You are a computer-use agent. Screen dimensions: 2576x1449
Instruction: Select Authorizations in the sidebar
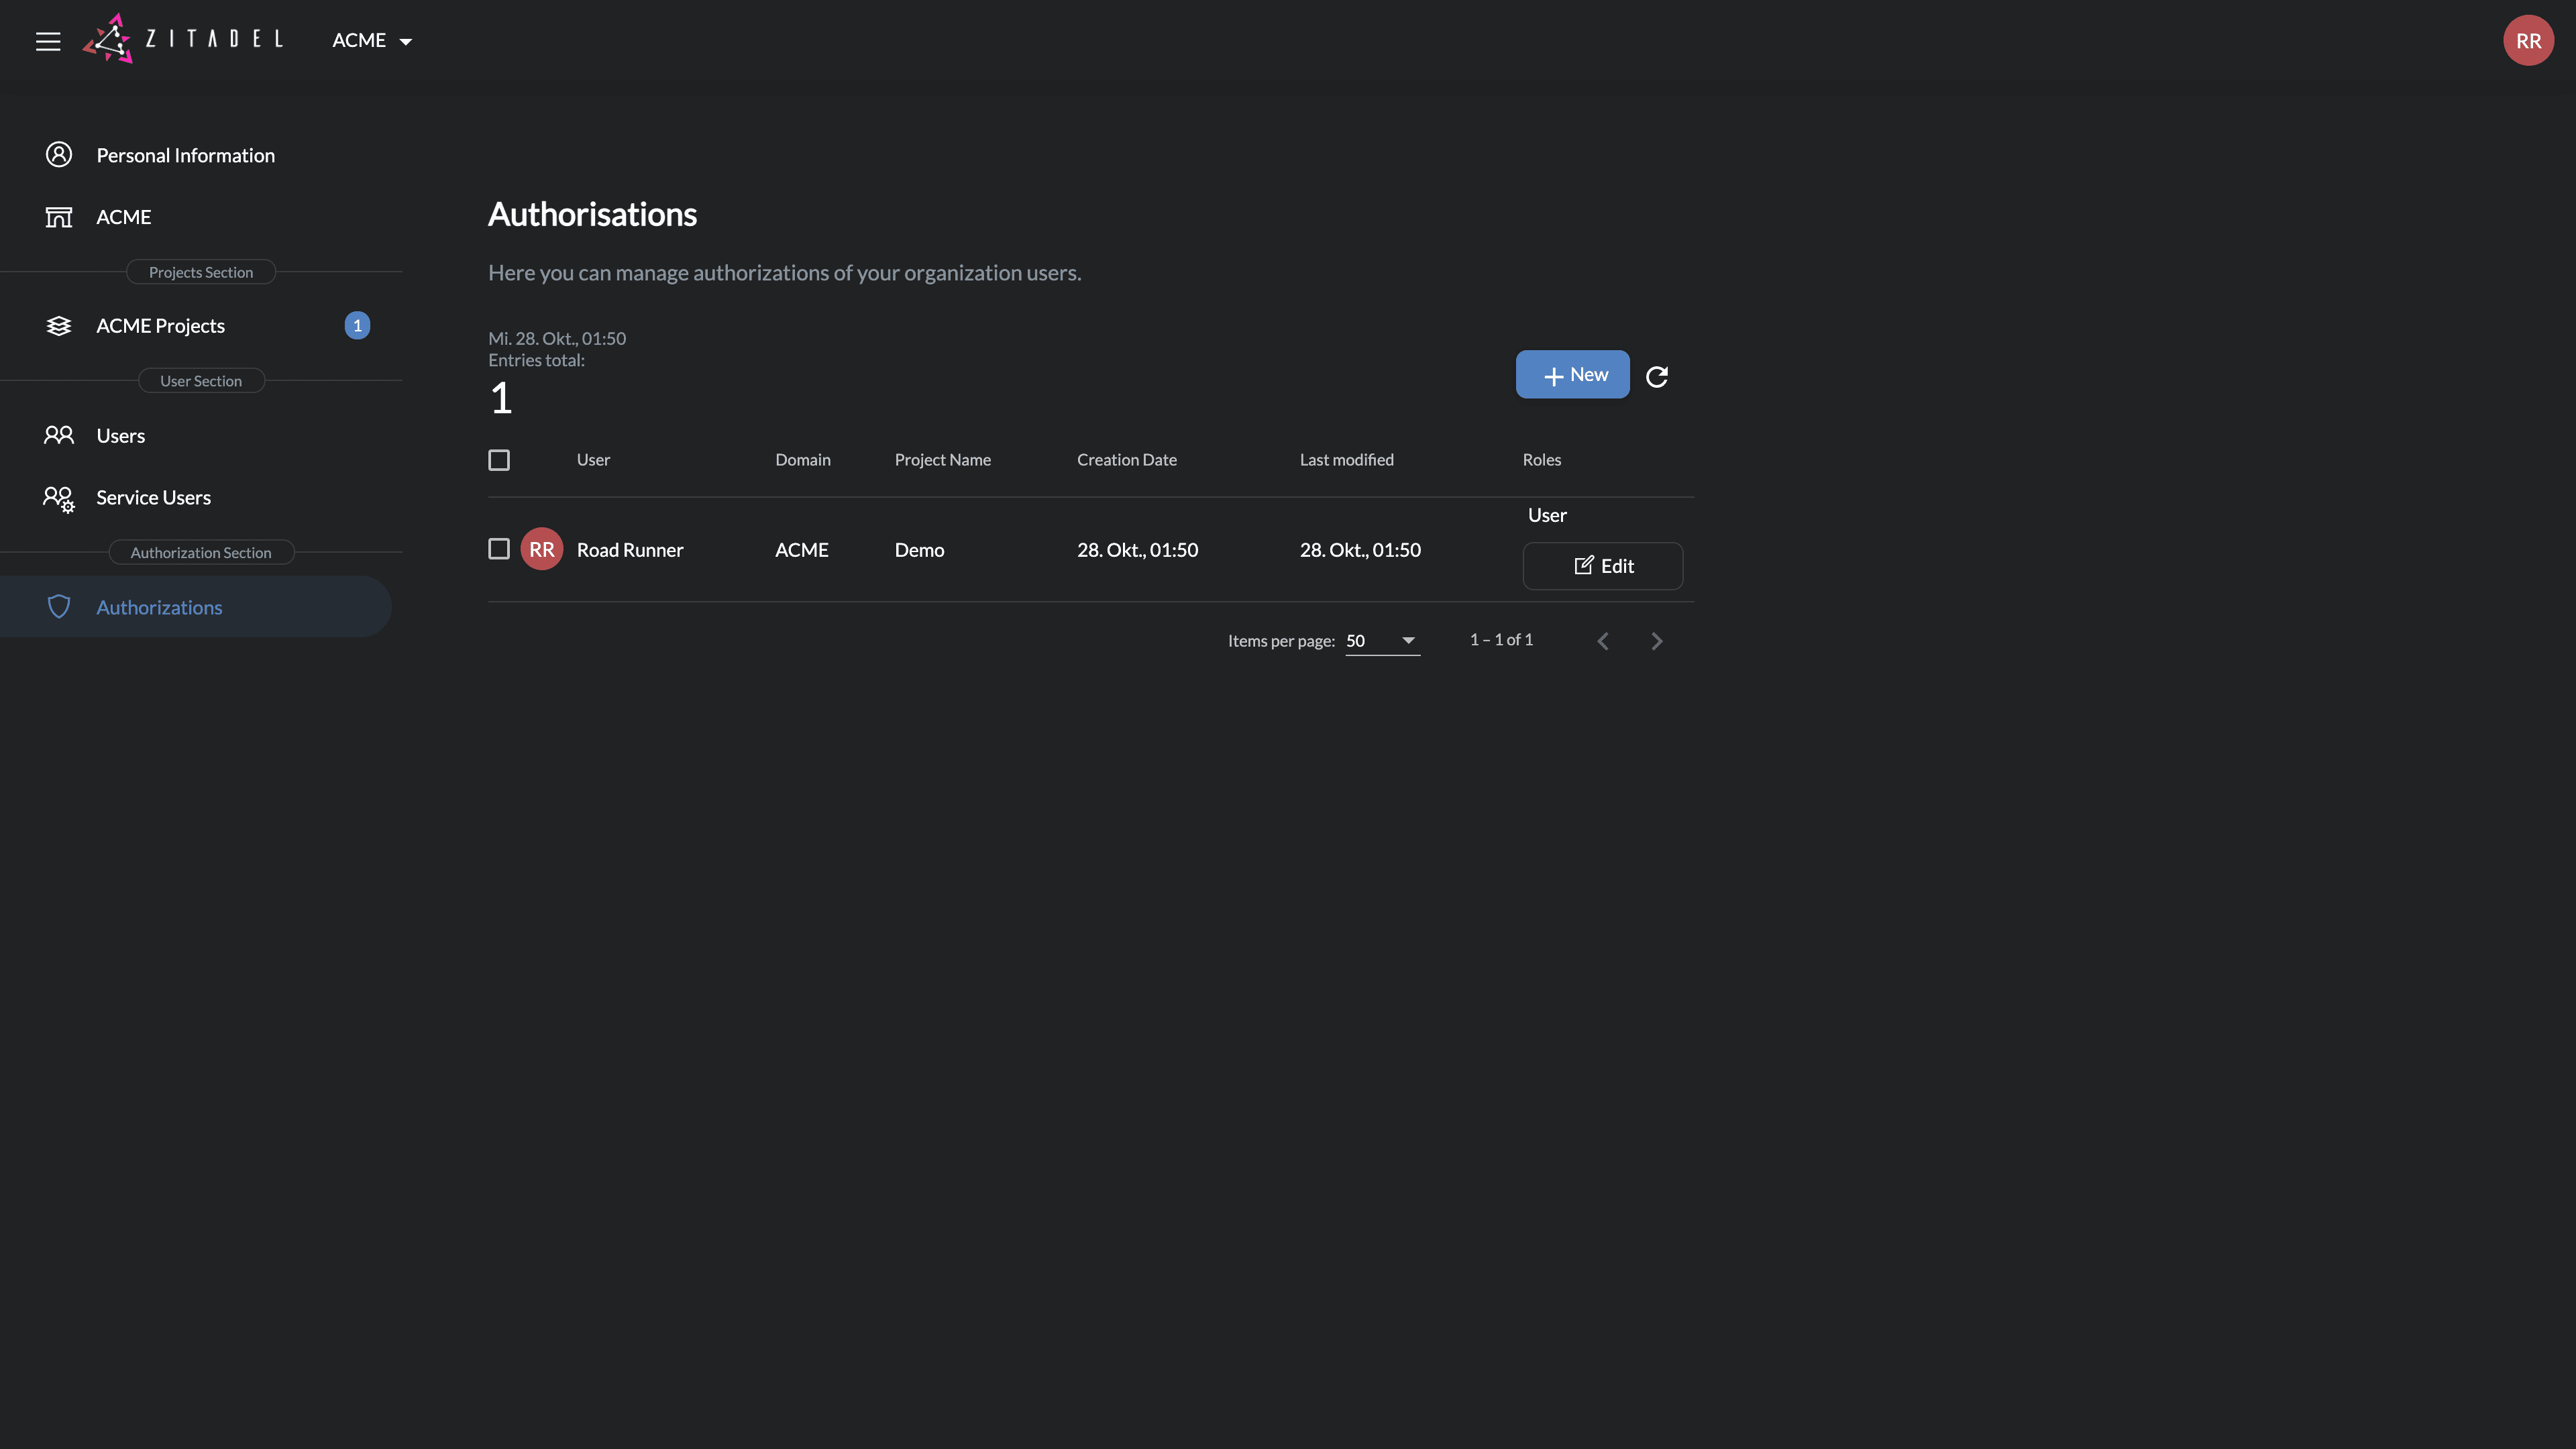(x=159, y=607)
